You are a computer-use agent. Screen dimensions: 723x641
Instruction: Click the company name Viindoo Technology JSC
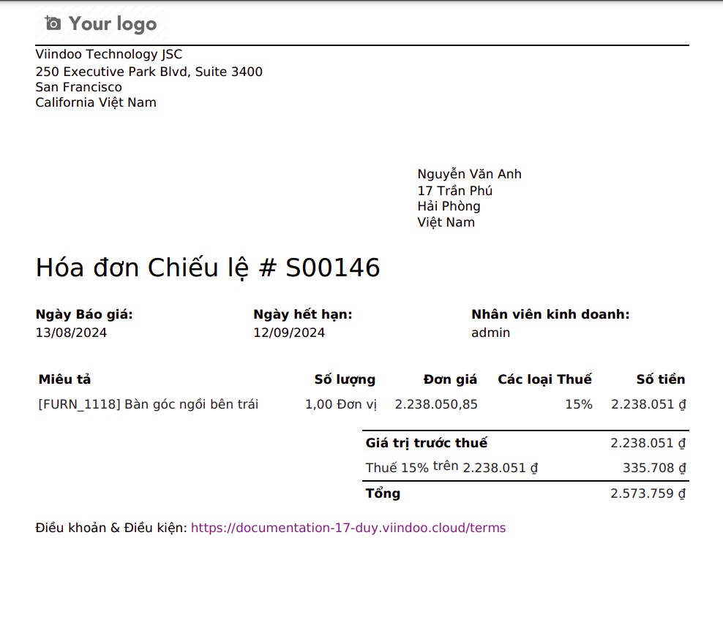[x=109, y=54]
